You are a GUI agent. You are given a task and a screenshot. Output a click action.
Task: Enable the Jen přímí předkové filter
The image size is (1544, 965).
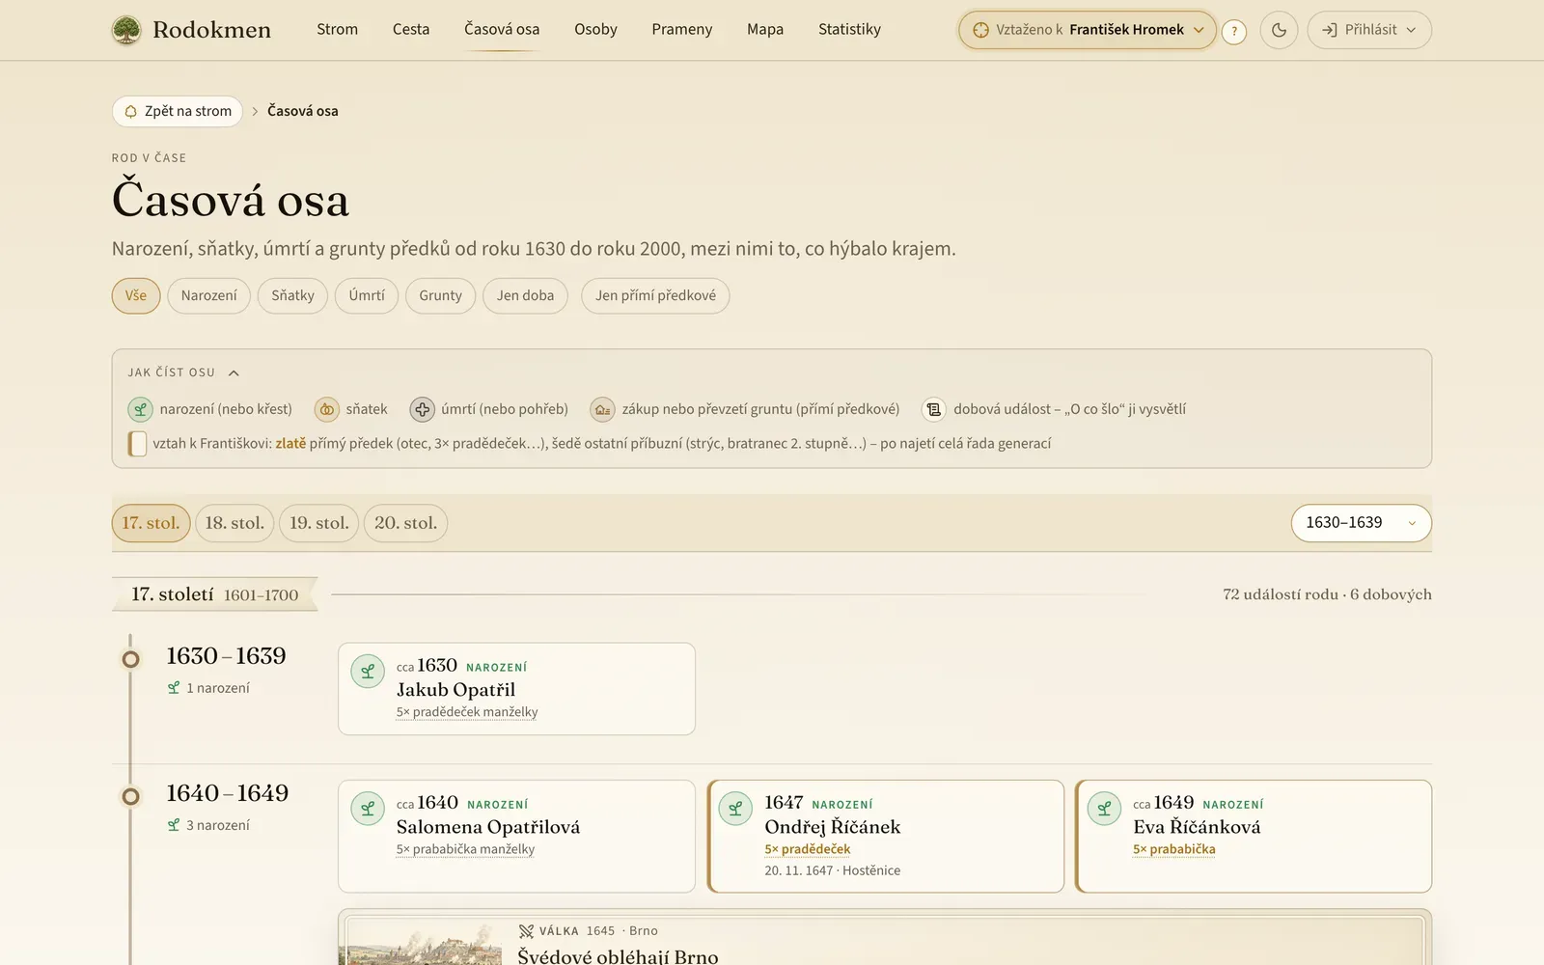click(655, 295)
